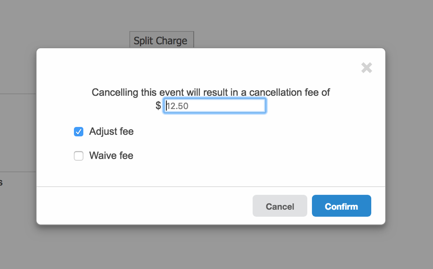Click the Split Charge button behind dialog
Image resolution: width=433 pixels, height=269 pixels.
(161, 40)
